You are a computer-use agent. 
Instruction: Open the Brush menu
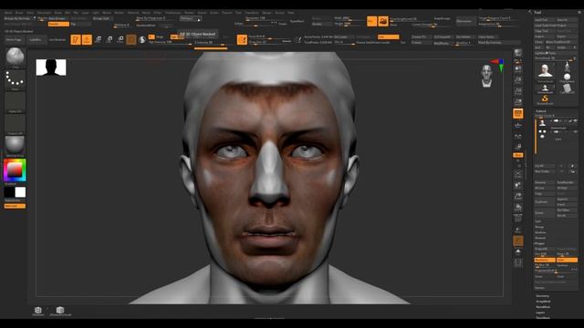[x=19, y=12]
